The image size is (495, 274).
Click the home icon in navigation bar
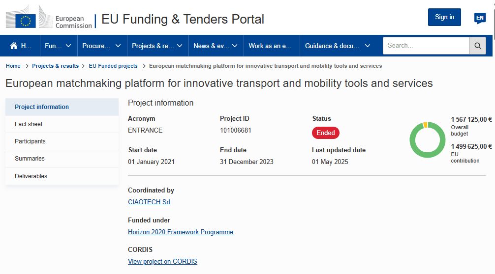pos(14,46)
